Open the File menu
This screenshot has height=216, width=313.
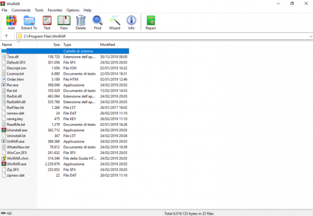pos(5,10)
